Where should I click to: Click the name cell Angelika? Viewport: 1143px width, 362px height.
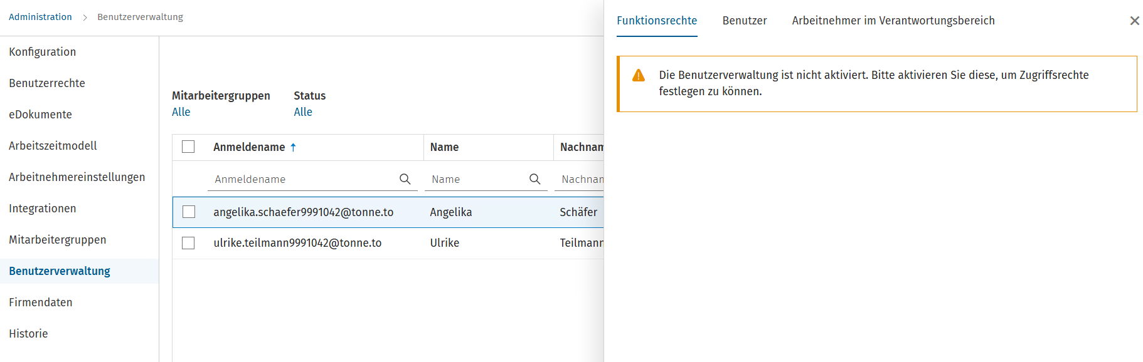(451, 212)
